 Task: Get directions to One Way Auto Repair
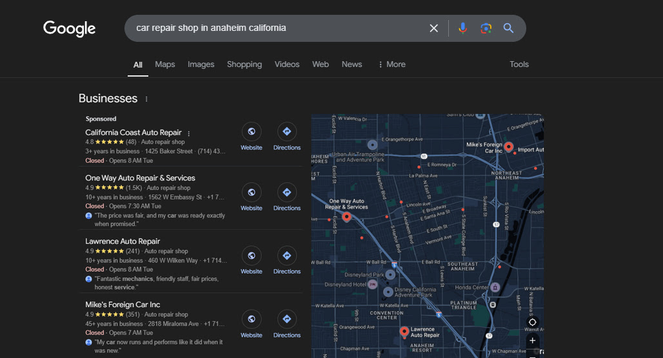pyautogui.click(x=287, y=192)
